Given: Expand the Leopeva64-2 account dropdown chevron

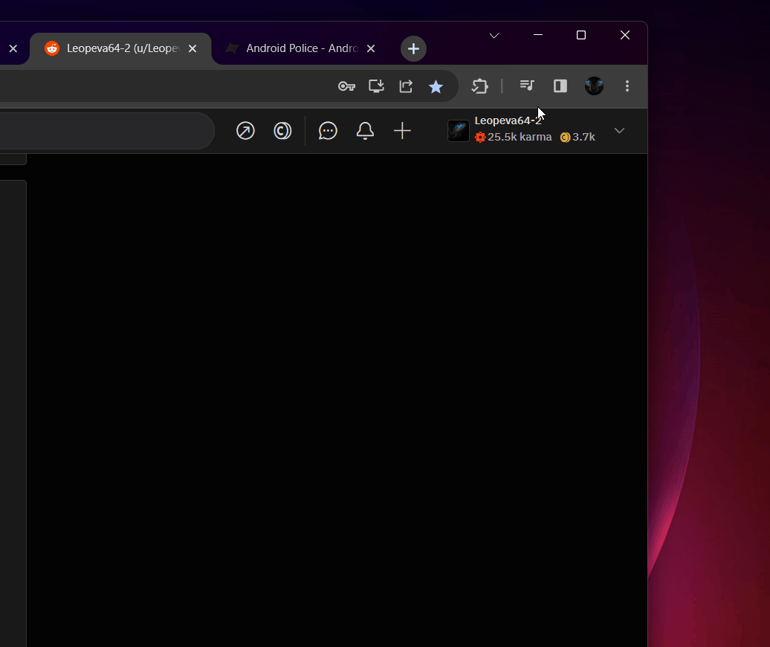Looking at the screenshot, I should [x=620, y=131].
